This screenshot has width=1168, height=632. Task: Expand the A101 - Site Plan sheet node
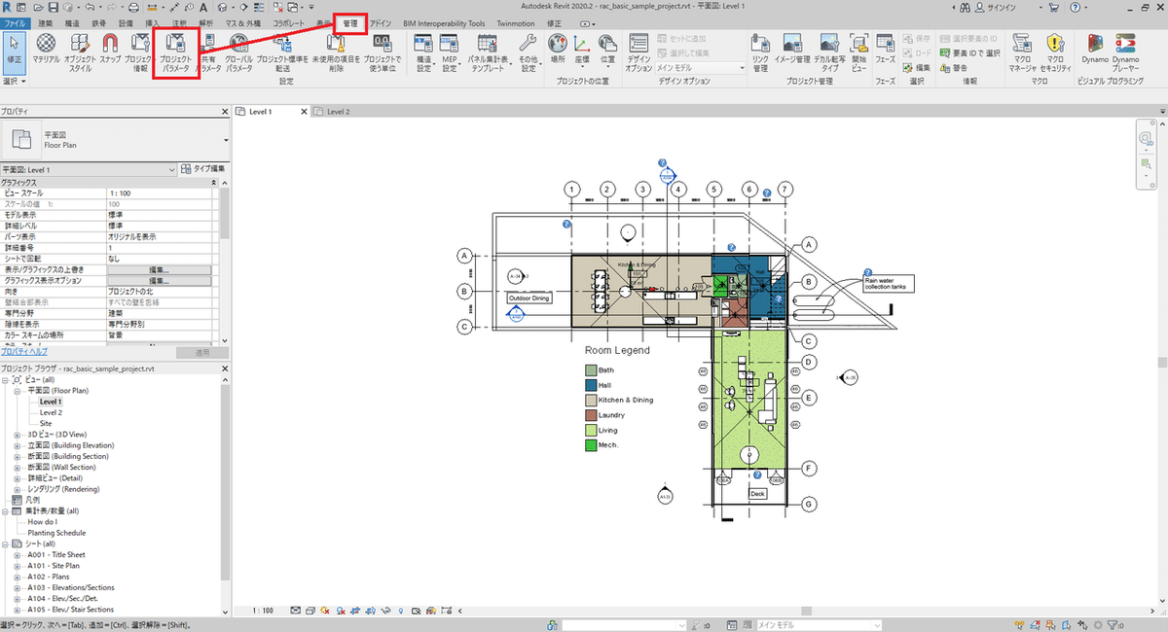(18, 566)
